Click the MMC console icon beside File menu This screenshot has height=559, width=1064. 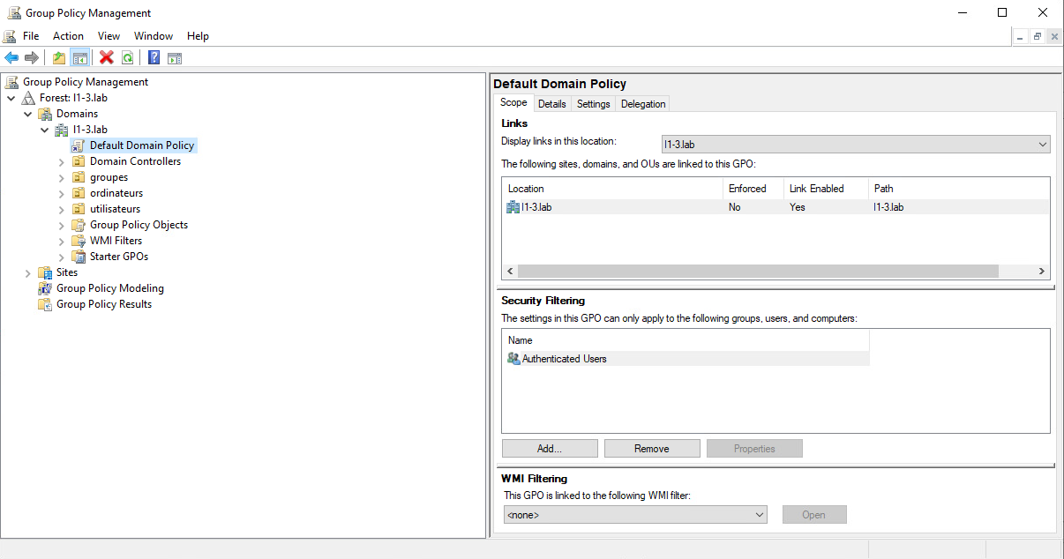(x=10, y=36)
